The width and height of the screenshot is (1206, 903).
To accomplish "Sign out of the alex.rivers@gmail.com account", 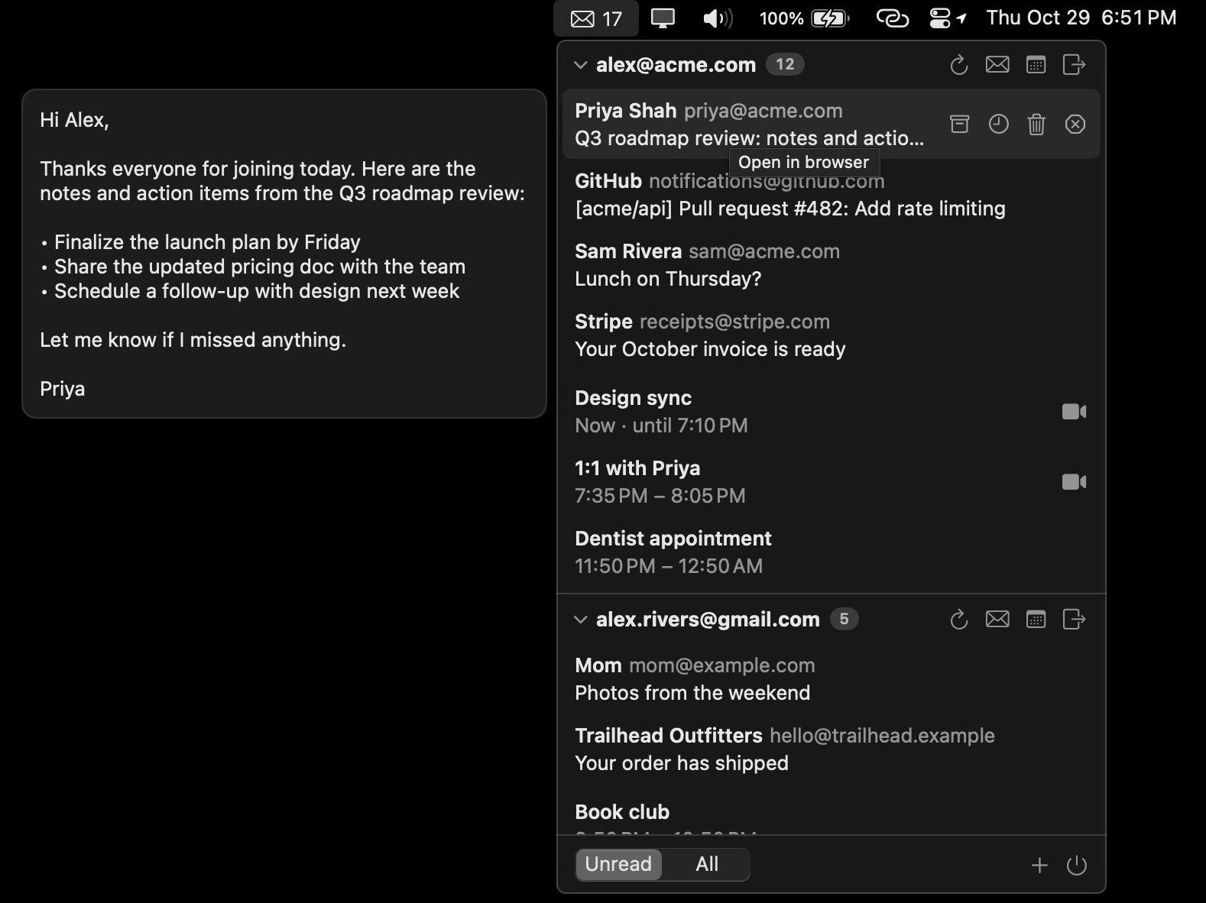I will point(1074,620).
